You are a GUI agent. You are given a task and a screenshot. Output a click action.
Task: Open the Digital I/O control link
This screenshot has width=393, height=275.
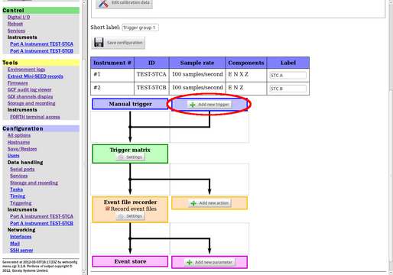pos(18,17)
